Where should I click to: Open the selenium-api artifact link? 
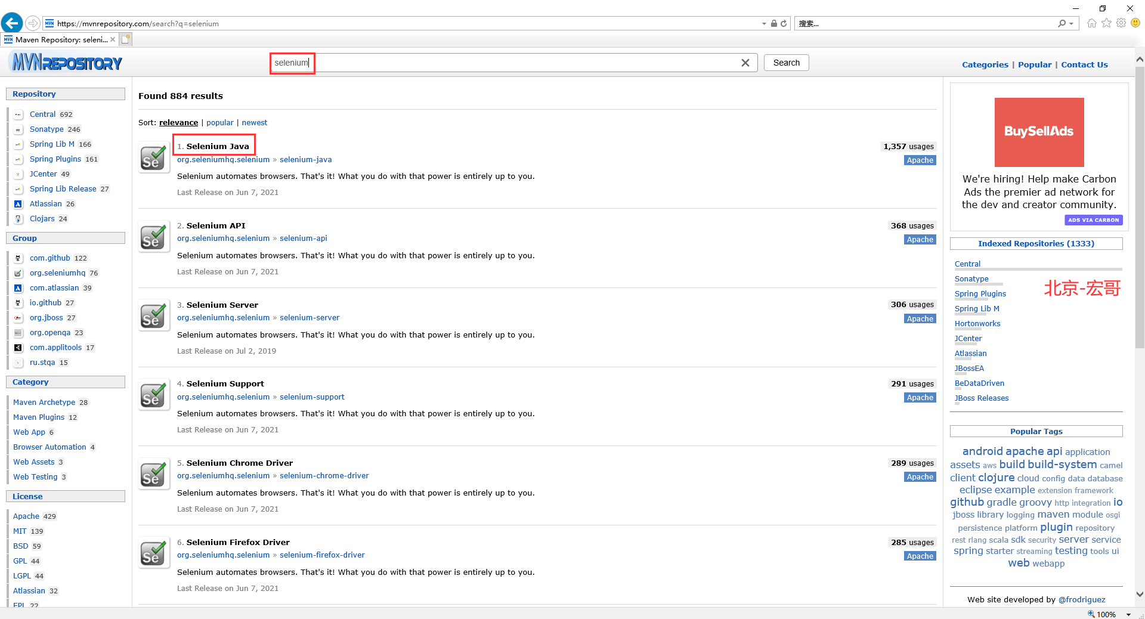pyautogui.click(x=303, y=238)
